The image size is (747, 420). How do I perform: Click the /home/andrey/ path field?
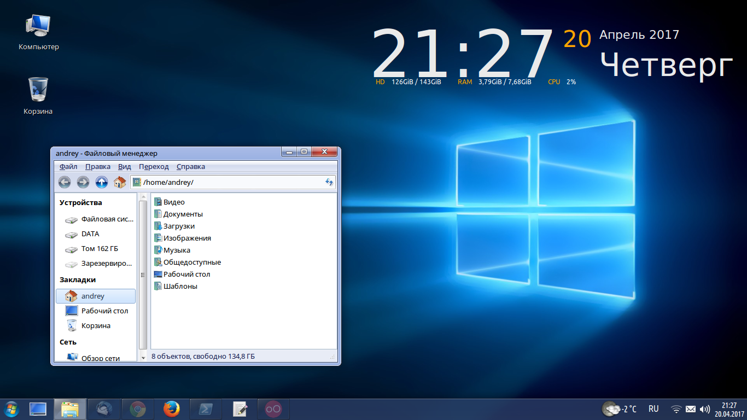point(233,182)
